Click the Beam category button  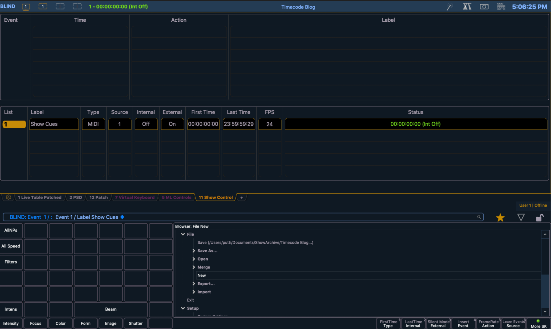pos(110,309)
